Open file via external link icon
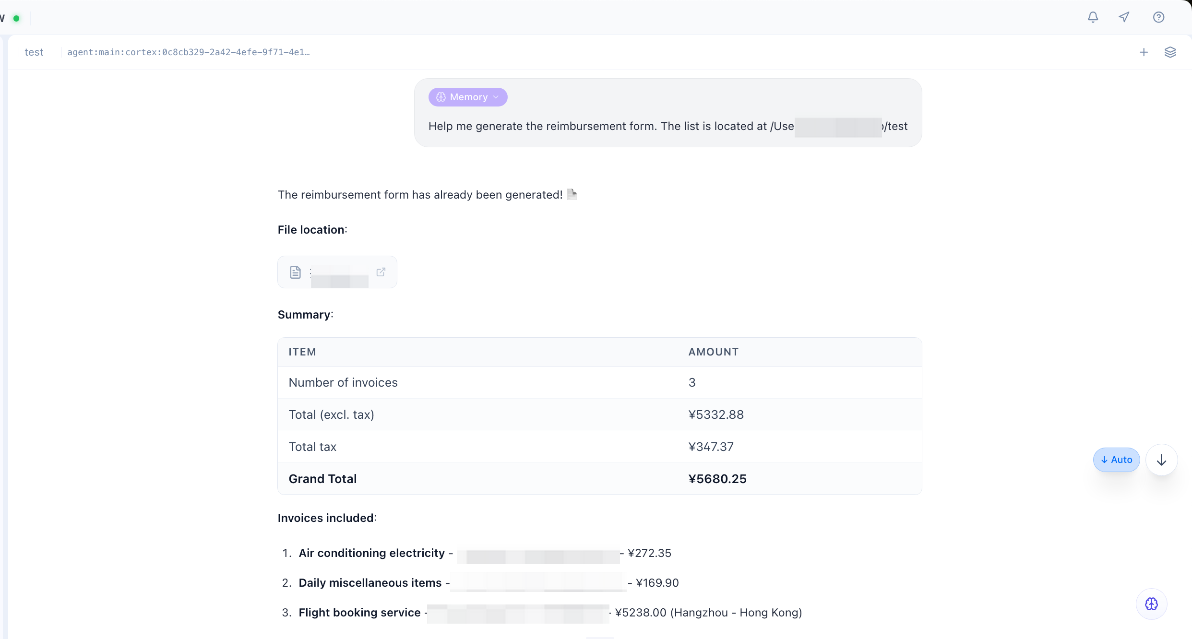Image resolution: width=1192 pixels, height=639 pixels. [381, 272]
